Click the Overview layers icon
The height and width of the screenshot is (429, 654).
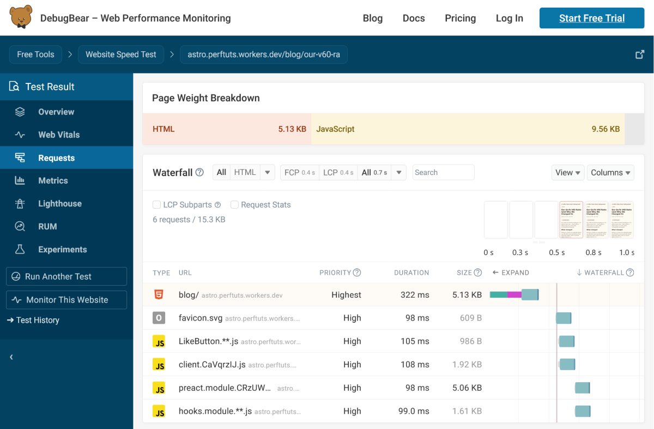[20, 112]
